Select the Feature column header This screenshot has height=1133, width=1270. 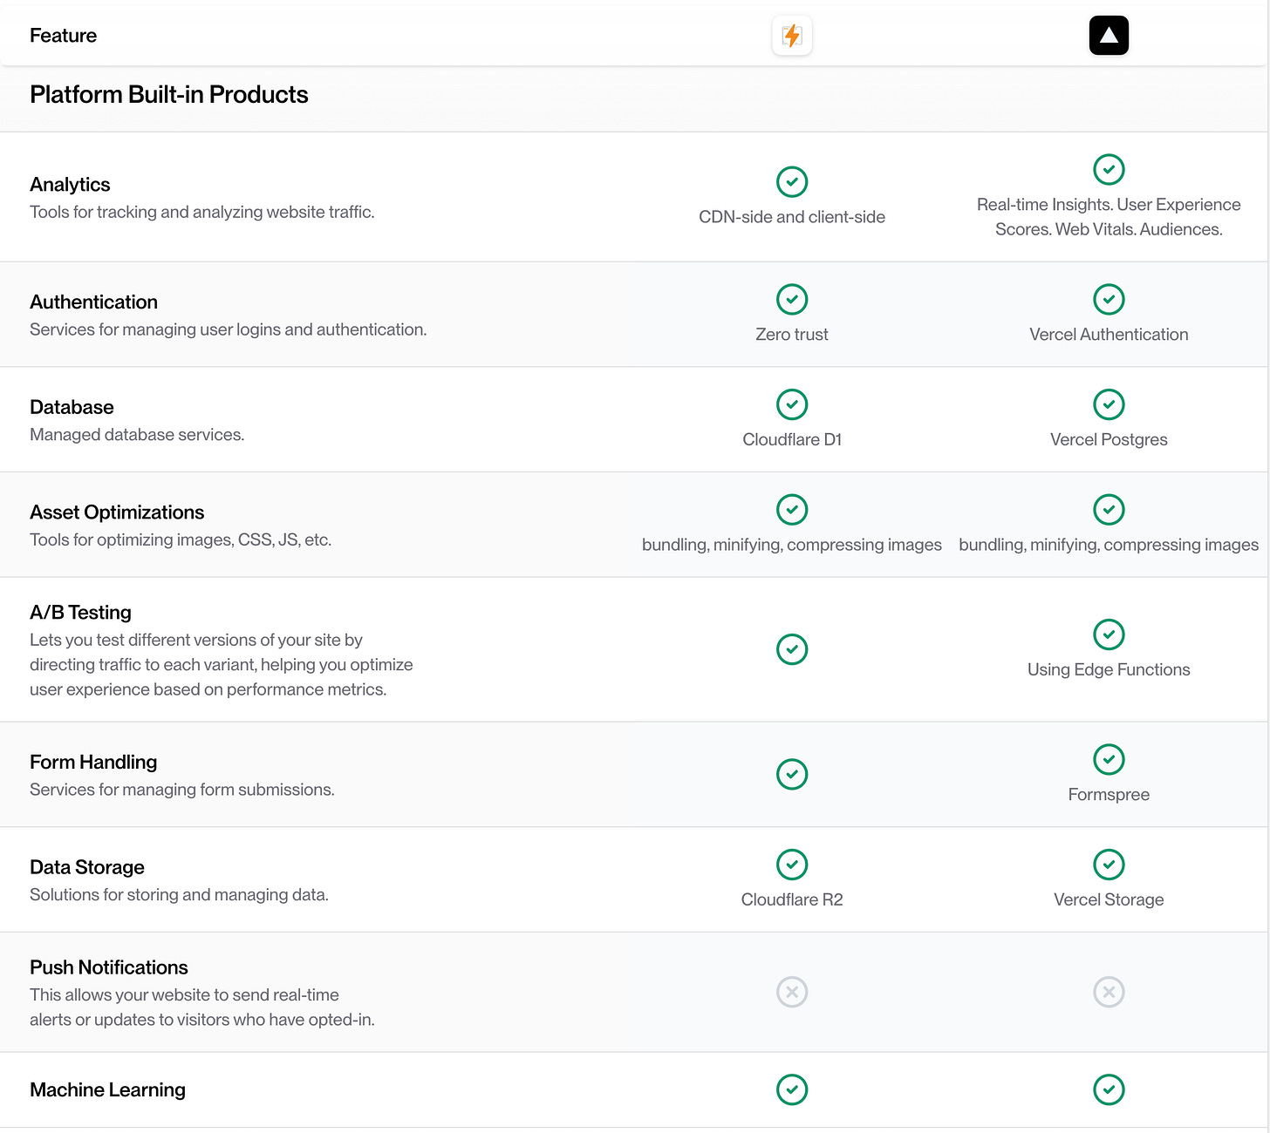[63, 35]
